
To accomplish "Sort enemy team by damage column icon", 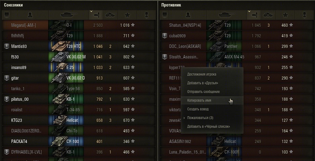I will pos(254,15).
